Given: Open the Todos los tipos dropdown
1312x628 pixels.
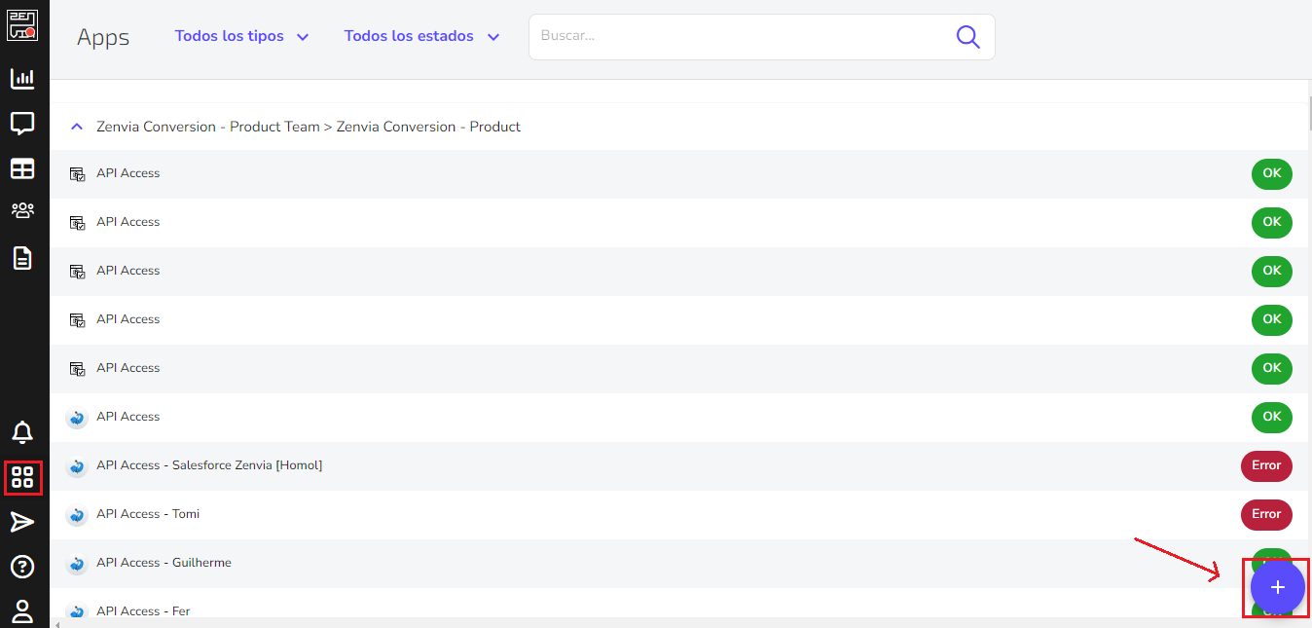Looking at the screenshot, I should [241, 36].
